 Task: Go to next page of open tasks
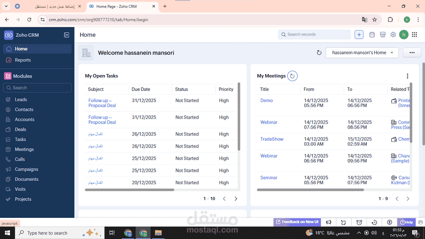[x=236, y=199]
